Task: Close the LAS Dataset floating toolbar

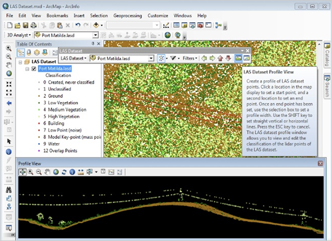Action: point(247,51)
